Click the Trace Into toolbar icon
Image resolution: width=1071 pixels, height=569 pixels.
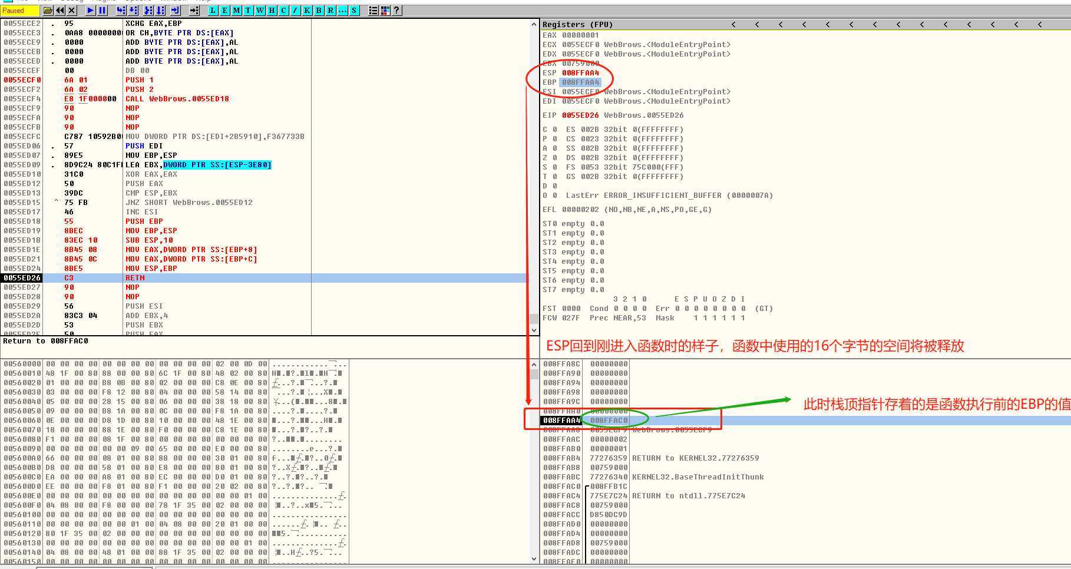tap(148, 10)
